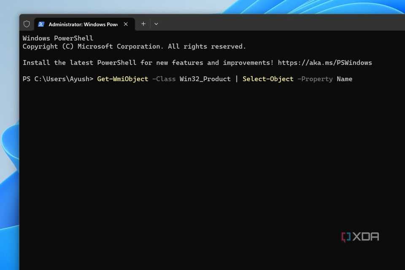Click the Copyright (C) Microsoft Corporation line
The image size is (405, 270).
click(134, 46)
